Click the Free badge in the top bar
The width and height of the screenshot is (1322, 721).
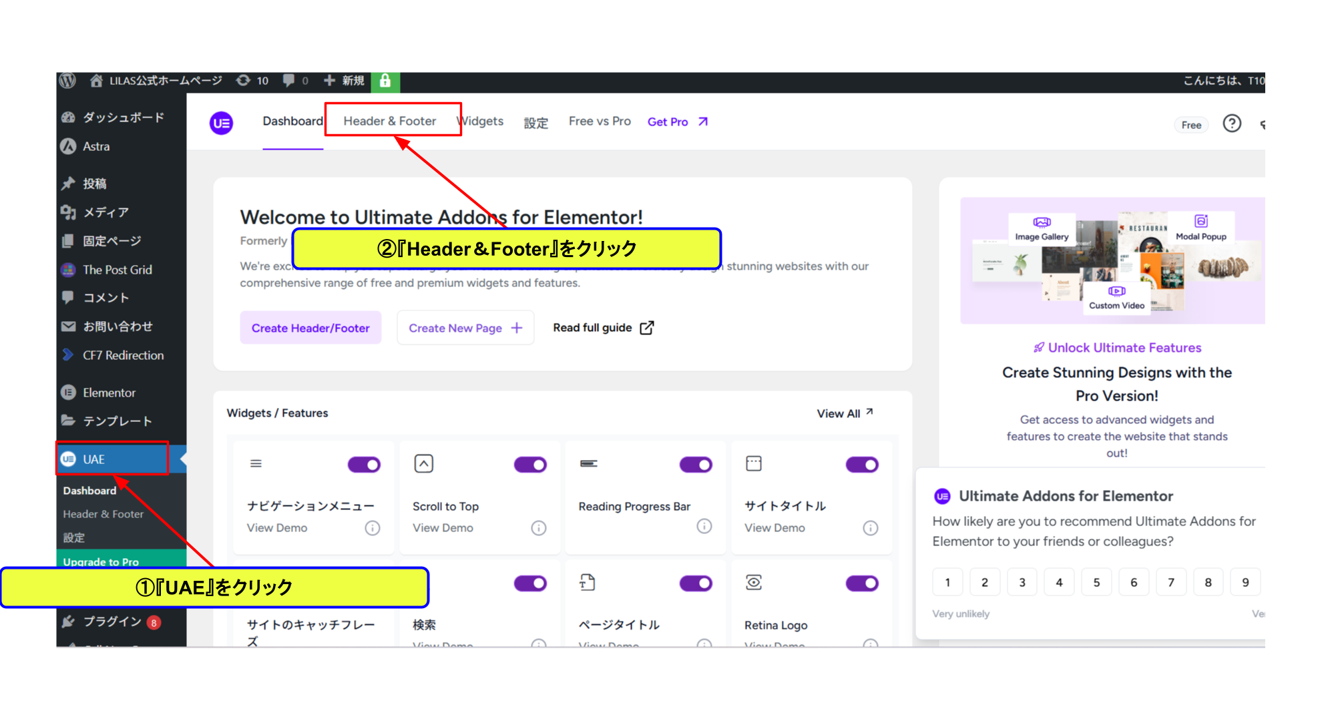coord(1191,125)
